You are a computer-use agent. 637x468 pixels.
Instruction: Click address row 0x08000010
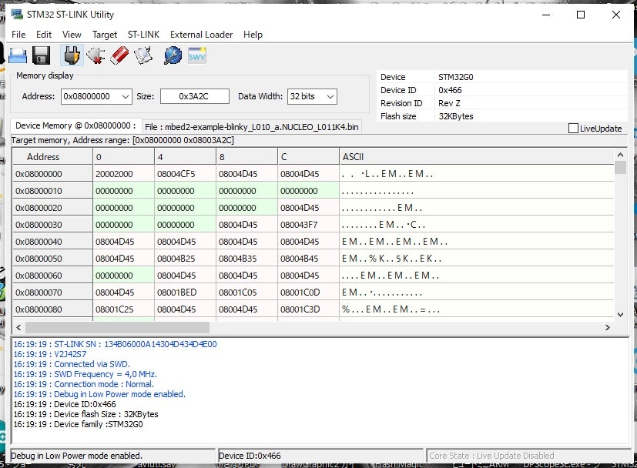[x=52, y=191]
